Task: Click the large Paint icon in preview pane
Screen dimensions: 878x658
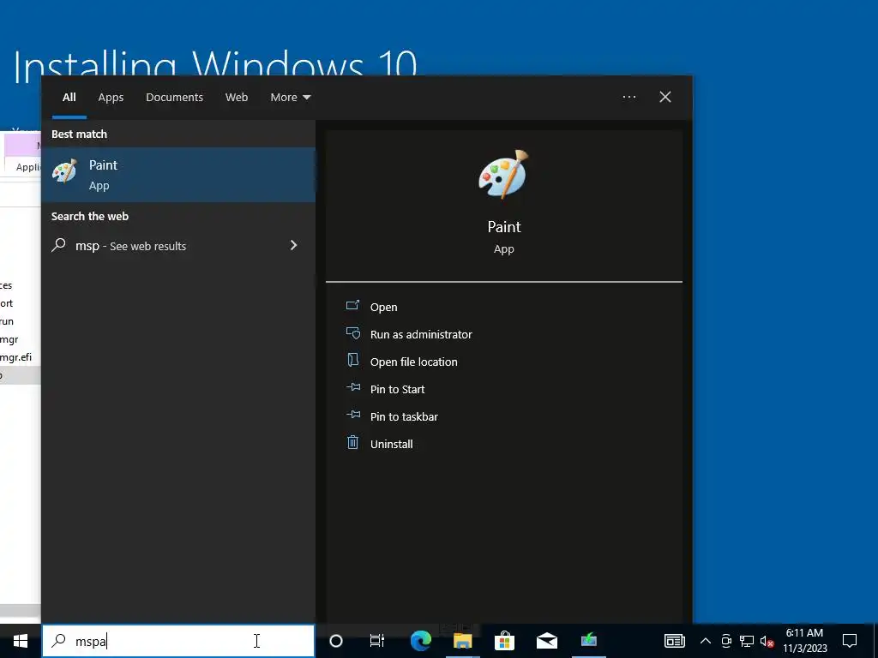Action: point(503,175)
